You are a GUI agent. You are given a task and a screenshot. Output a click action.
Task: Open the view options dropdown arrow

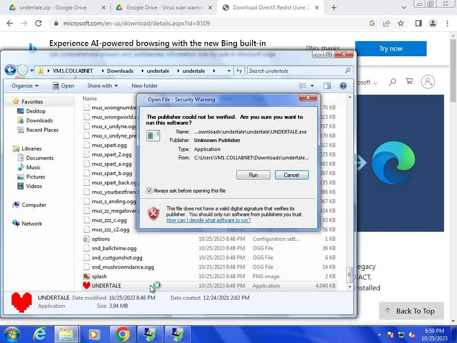coord(312,86)
